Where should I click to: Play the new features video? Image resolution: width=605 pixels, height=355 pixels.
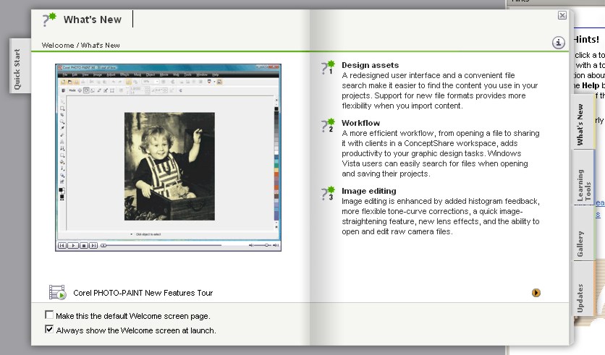click(73, 245)
